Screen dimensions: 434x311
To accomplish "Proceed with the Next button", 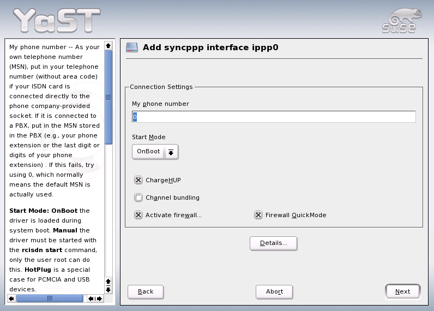I will click(403, 291).
